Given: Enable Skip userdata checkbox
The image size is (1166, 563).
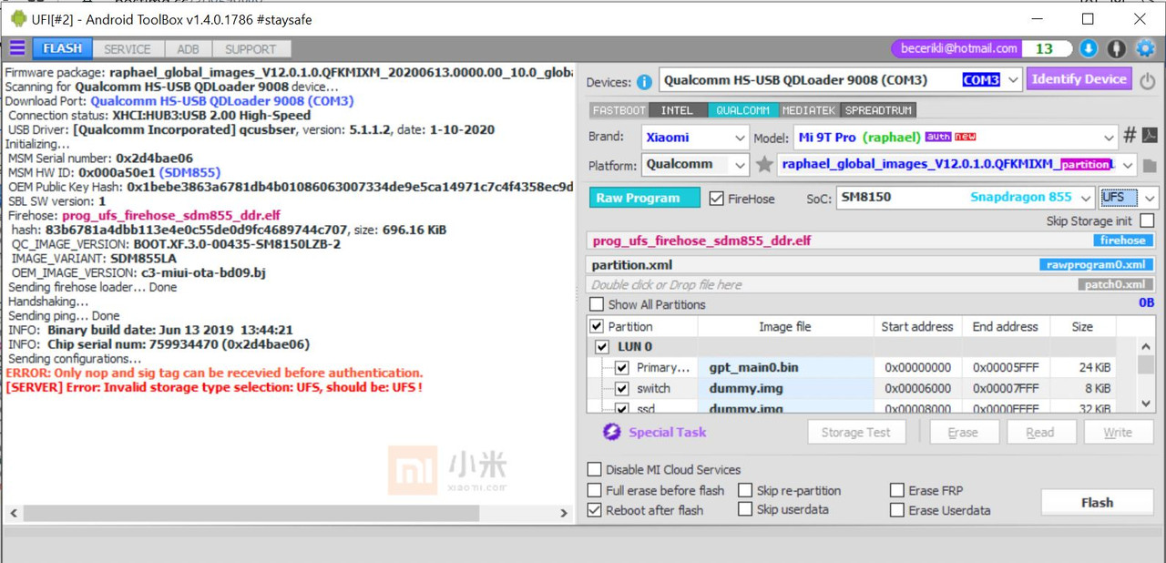Looking at the screenshot, I should 746,509.
